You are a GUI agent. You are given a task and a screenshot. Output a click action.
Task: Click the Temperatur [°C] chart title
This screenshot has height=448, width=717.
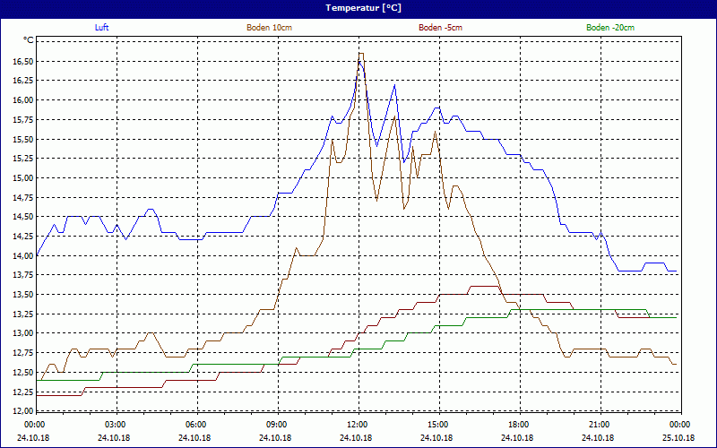click(358, 8)
